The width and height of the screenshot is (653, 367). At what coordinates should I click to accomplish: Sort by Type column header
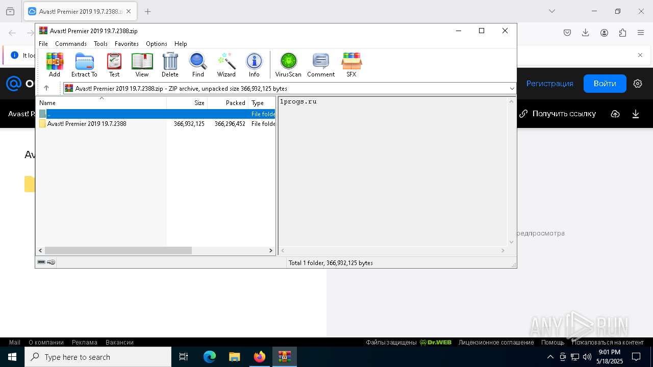pos(262,102)
